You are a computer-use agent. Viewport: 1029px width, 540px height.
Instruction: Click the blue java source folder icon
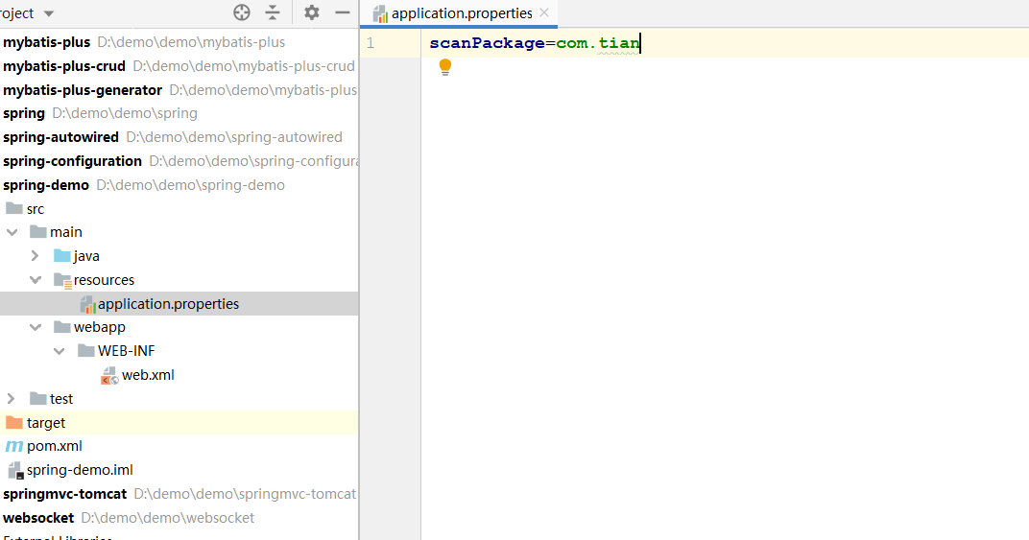tap(61, 256)
